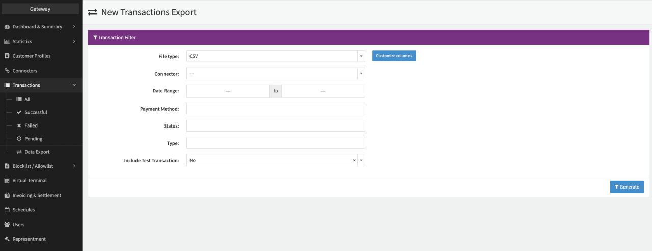Click the Dashboard & Summary gauge icon
Image resolution: width=652 pixels, height=251 pixels.
(7, 27)
